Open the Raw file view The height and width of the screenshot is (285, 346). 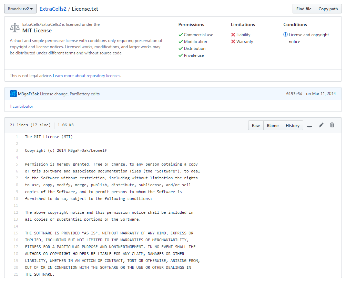click(256, 126)
